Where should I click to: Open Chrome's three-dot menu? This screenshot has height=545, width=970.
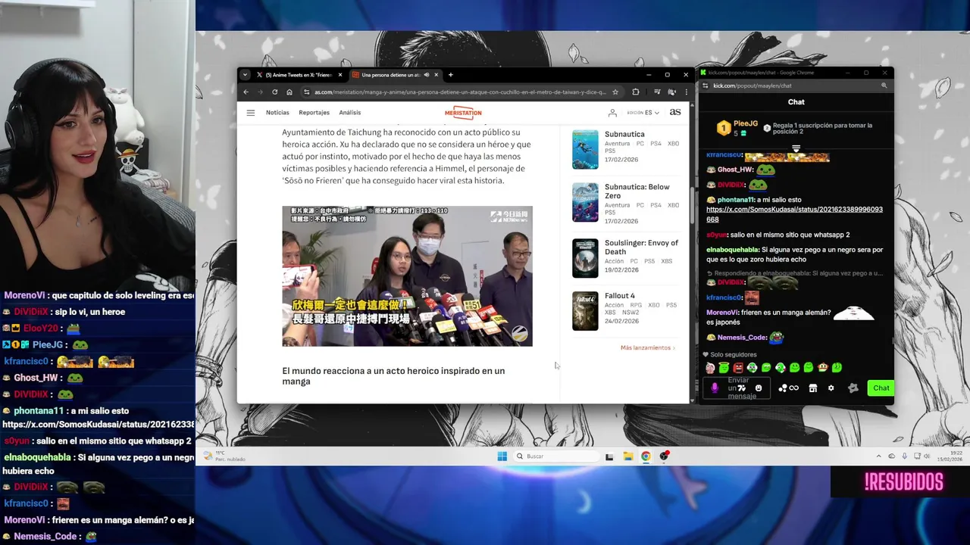687,92
